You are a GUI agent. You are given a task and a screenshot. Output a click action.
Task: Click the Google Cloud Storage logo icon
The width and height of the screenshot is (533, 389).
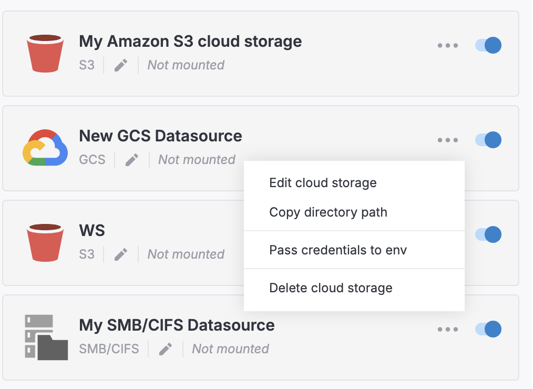(x=45, y=148)
